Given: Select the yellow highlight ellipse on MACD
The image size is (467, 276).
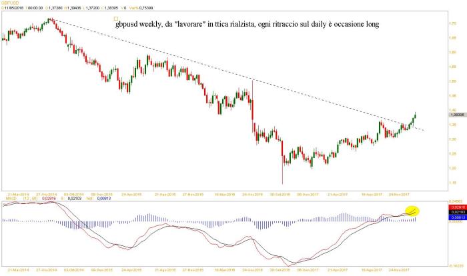Looking at the screenshot, I should [x=412, y=211].
